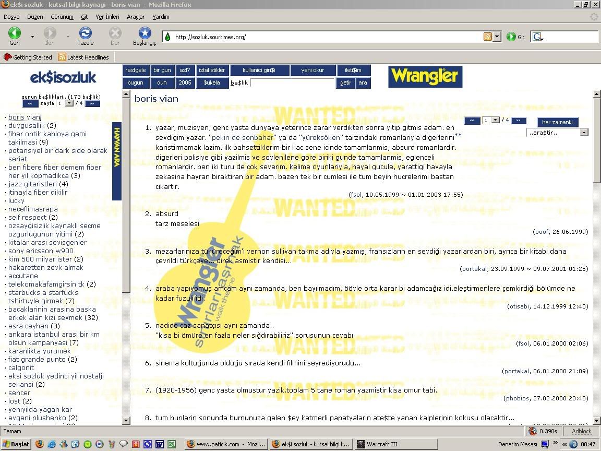Go to next page of boris vian entries
Viewport: 601px width, 451px height.
click(519, 121)
